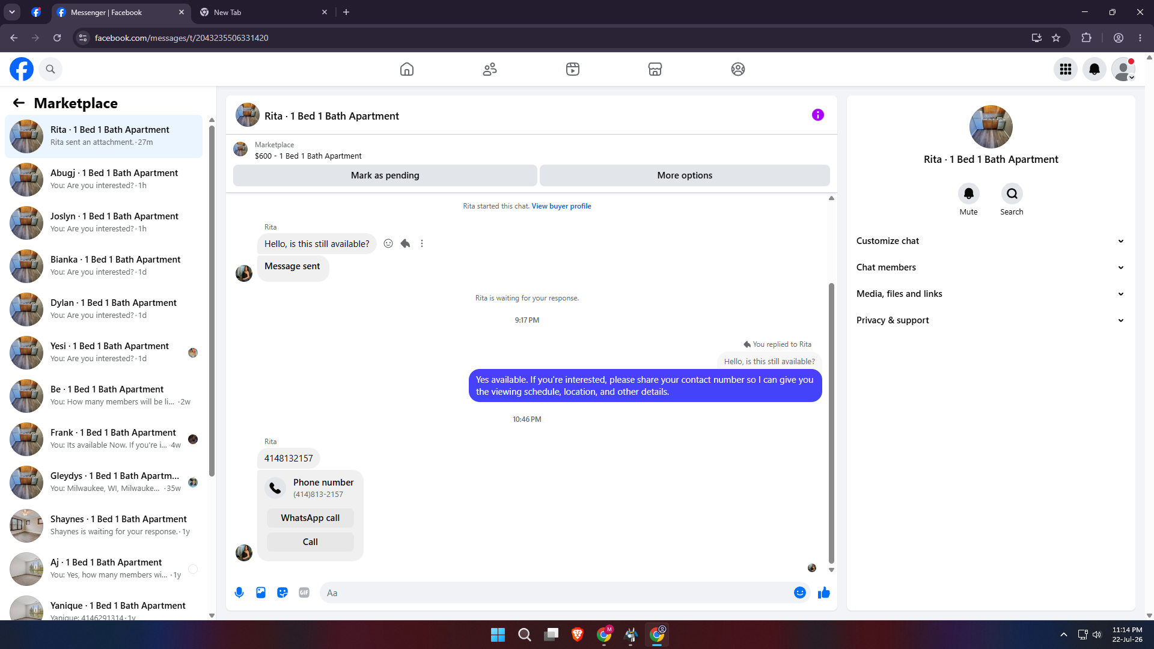The width and height of the screenshot is (1154, 649).
Task: Click the Facebook logo
Action: point(22,69)
